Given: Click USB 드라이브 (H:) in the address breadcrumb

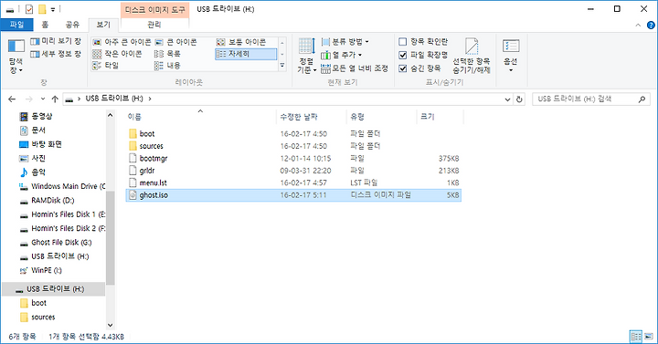Looking at the screenshot, I should click(114, 99).
